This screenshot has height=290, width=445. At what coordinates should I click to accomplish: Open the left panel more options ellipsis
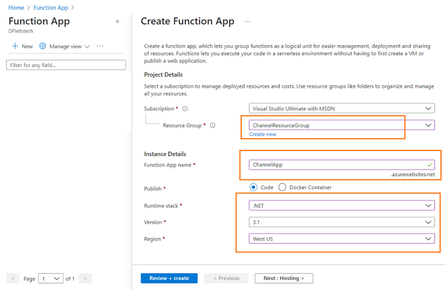click(100, 46)
